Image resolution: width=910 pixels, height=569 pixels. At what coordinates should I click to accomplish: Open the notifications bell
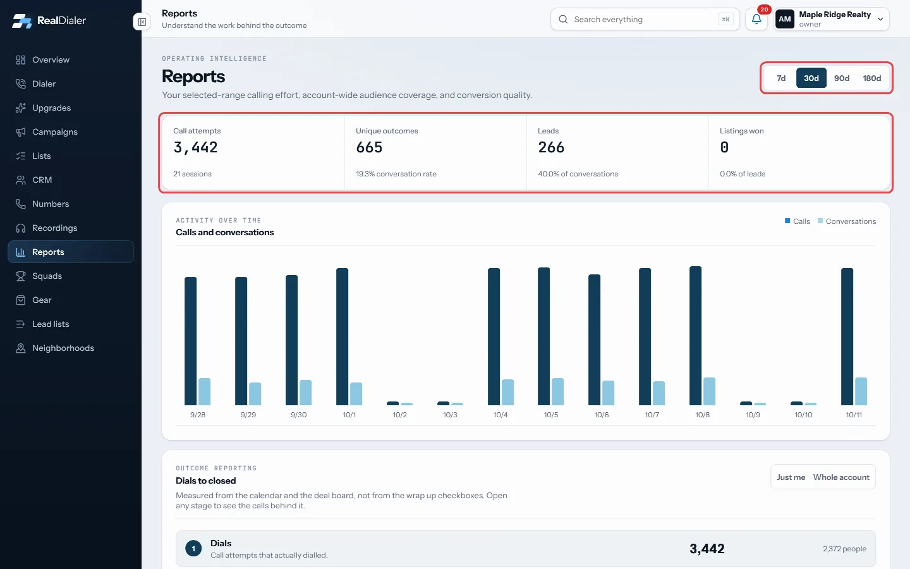(756, 19)
